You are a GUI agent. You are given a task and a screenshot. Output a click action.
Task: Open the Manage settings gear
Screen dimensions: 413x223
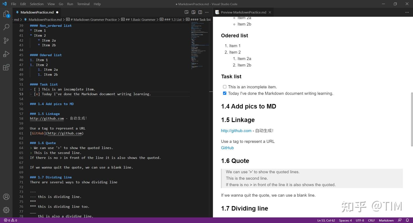click(x=6, y=210)
